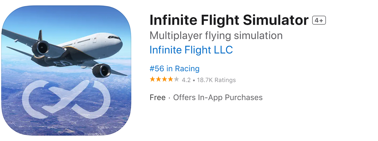
Task: Select the first orange rating star
Action: coord(152,79)
